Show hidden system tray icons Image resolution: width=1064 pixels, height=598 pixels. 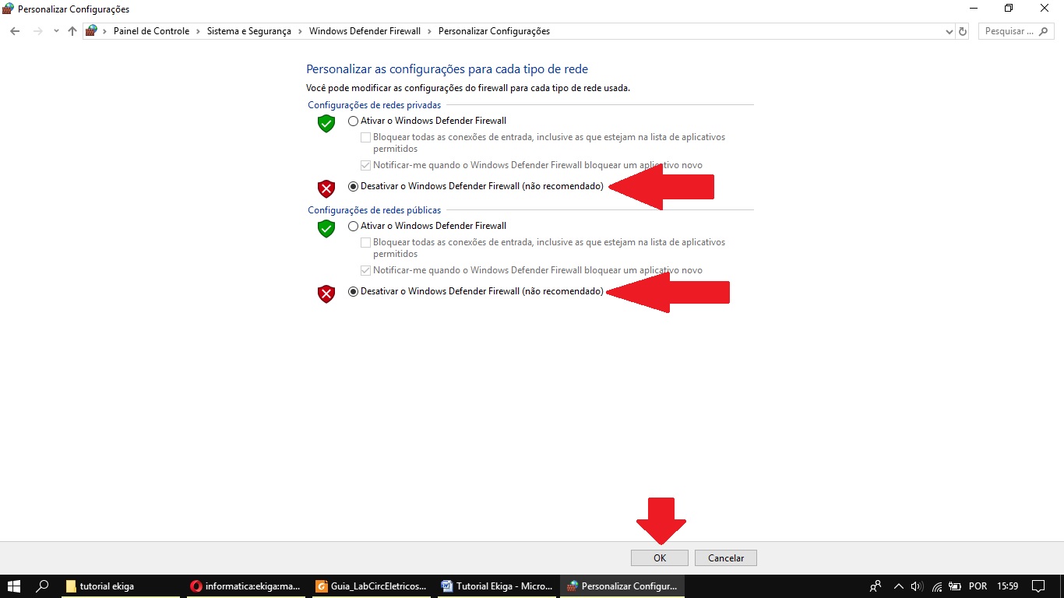898,586
